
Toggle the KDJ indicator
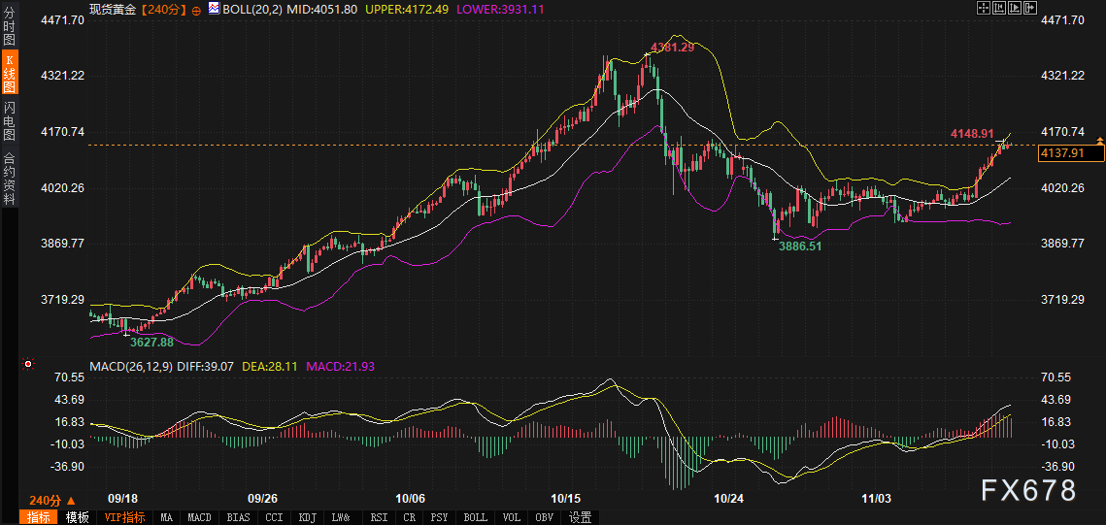pyautogui.click(x=307, y=517)
